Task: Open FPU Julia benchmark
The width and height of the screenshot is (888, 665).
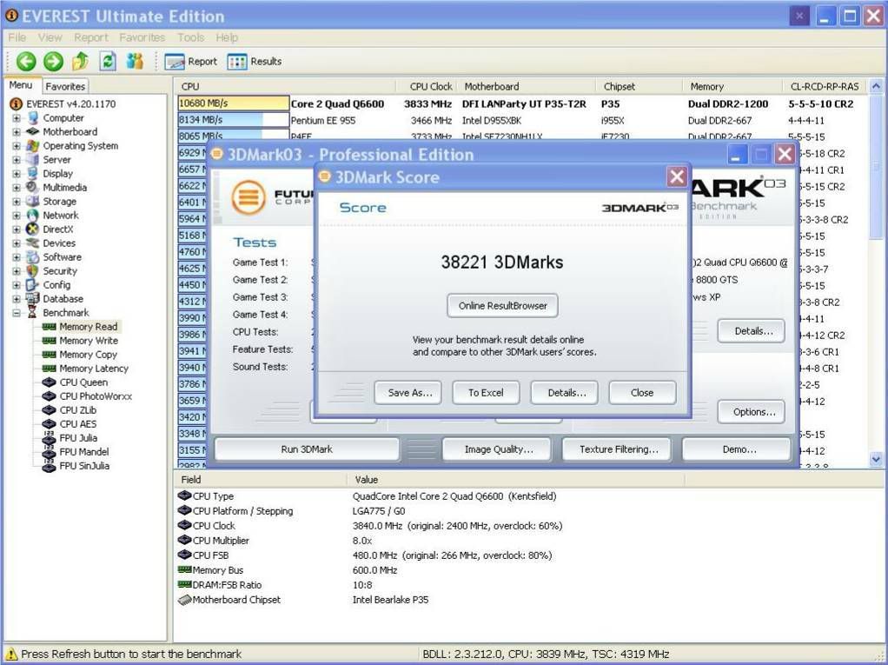Action: coord(77,438)
